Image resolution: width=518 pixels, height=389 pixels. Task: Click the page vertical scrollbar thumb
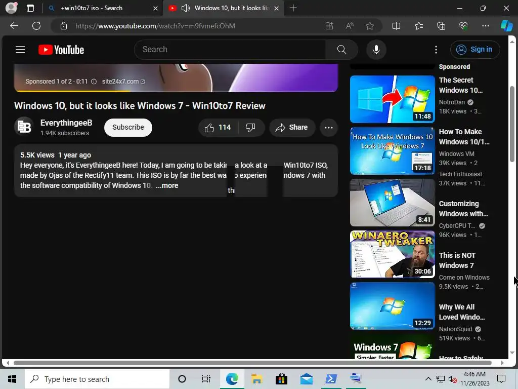coord(512,124)
